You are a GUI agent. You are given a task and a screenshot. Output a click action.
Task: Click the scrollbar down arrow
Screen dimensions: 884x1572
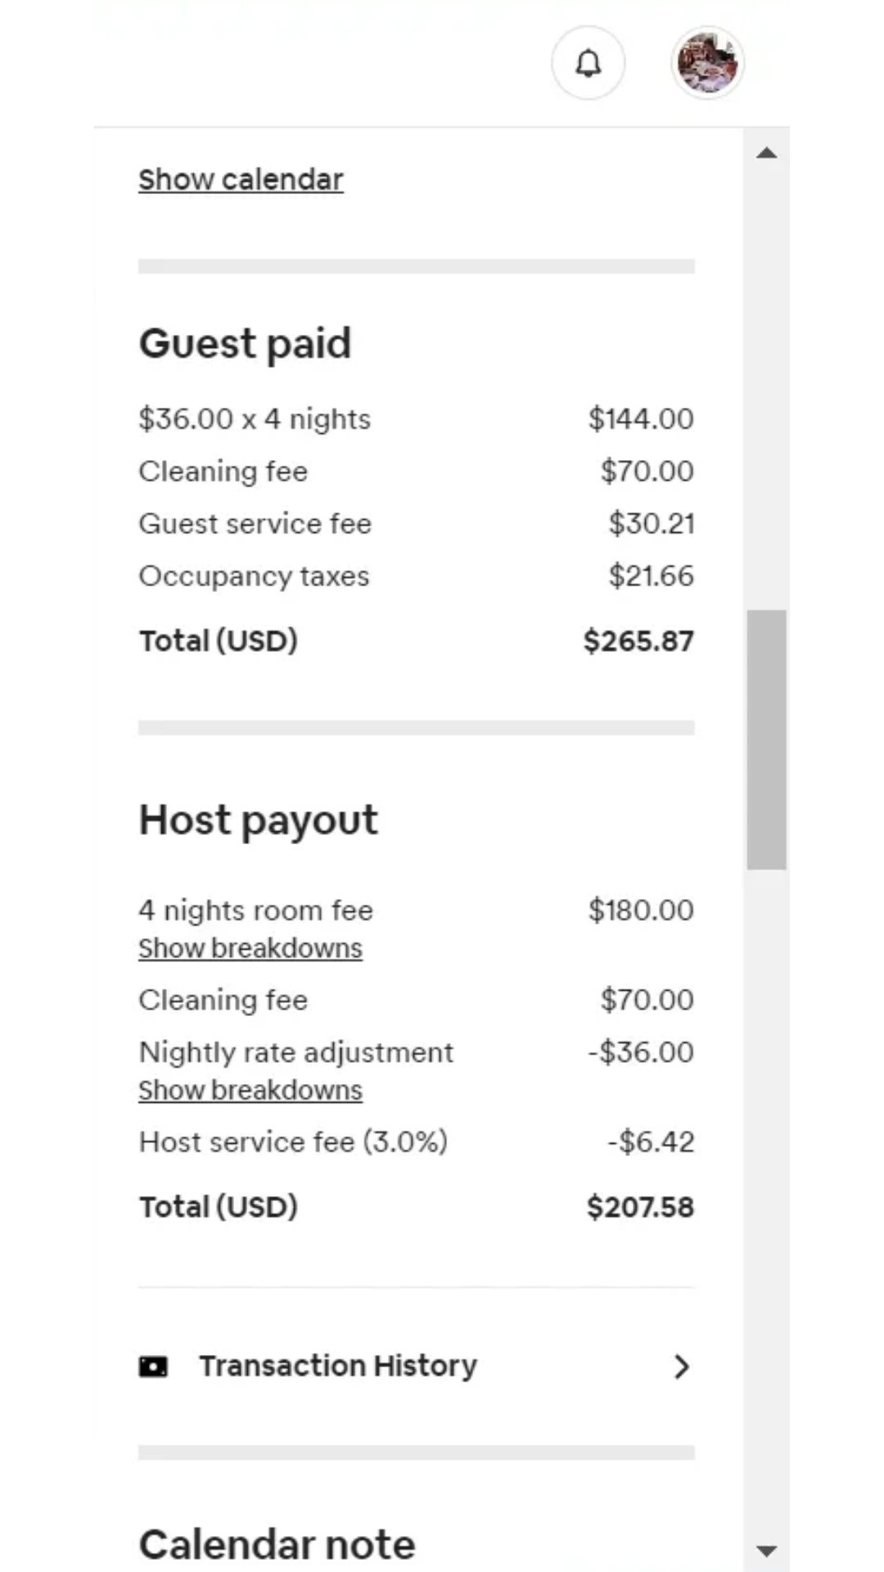(766, 1550)
